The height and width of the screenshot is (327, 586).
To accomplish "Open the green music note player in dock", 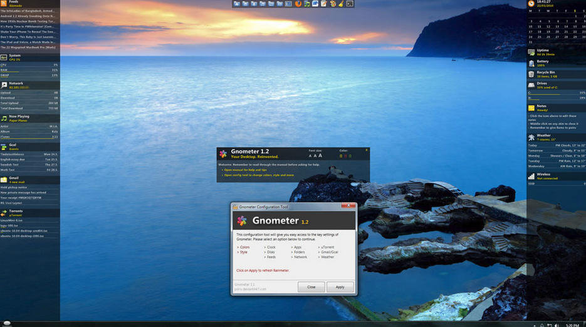I will [x=307, y=4].
